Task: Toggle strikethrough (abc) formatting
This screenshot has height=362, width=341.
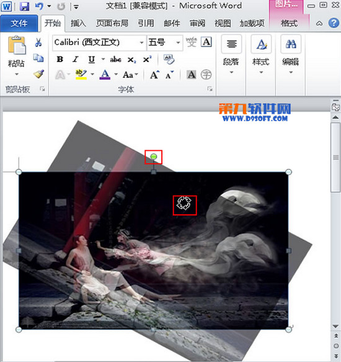Action: 115,60
